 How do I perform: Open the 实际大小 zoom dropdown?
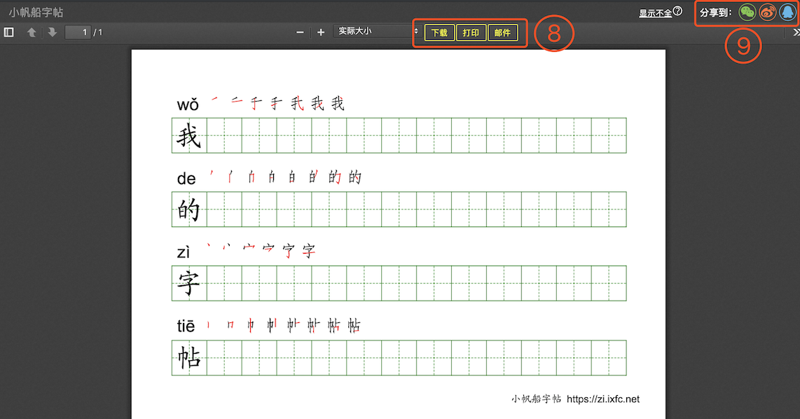click(x=377, y=32)
